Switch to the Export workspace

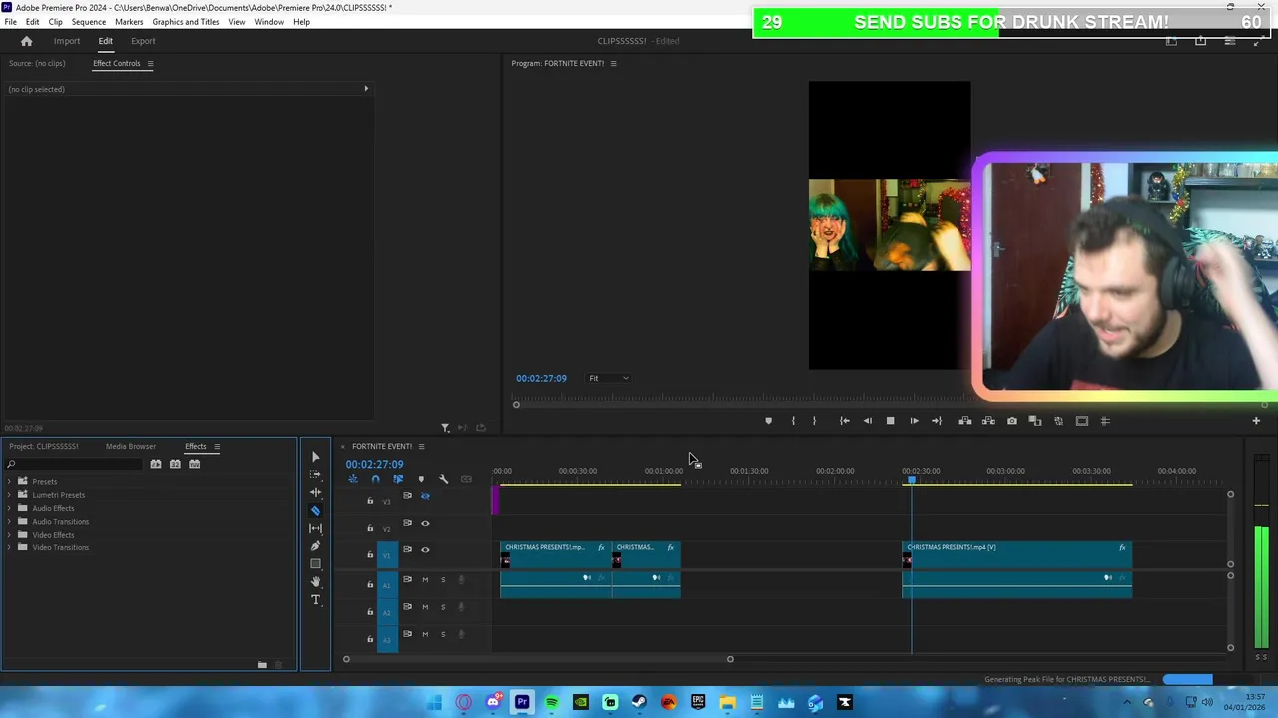[143, 41]
